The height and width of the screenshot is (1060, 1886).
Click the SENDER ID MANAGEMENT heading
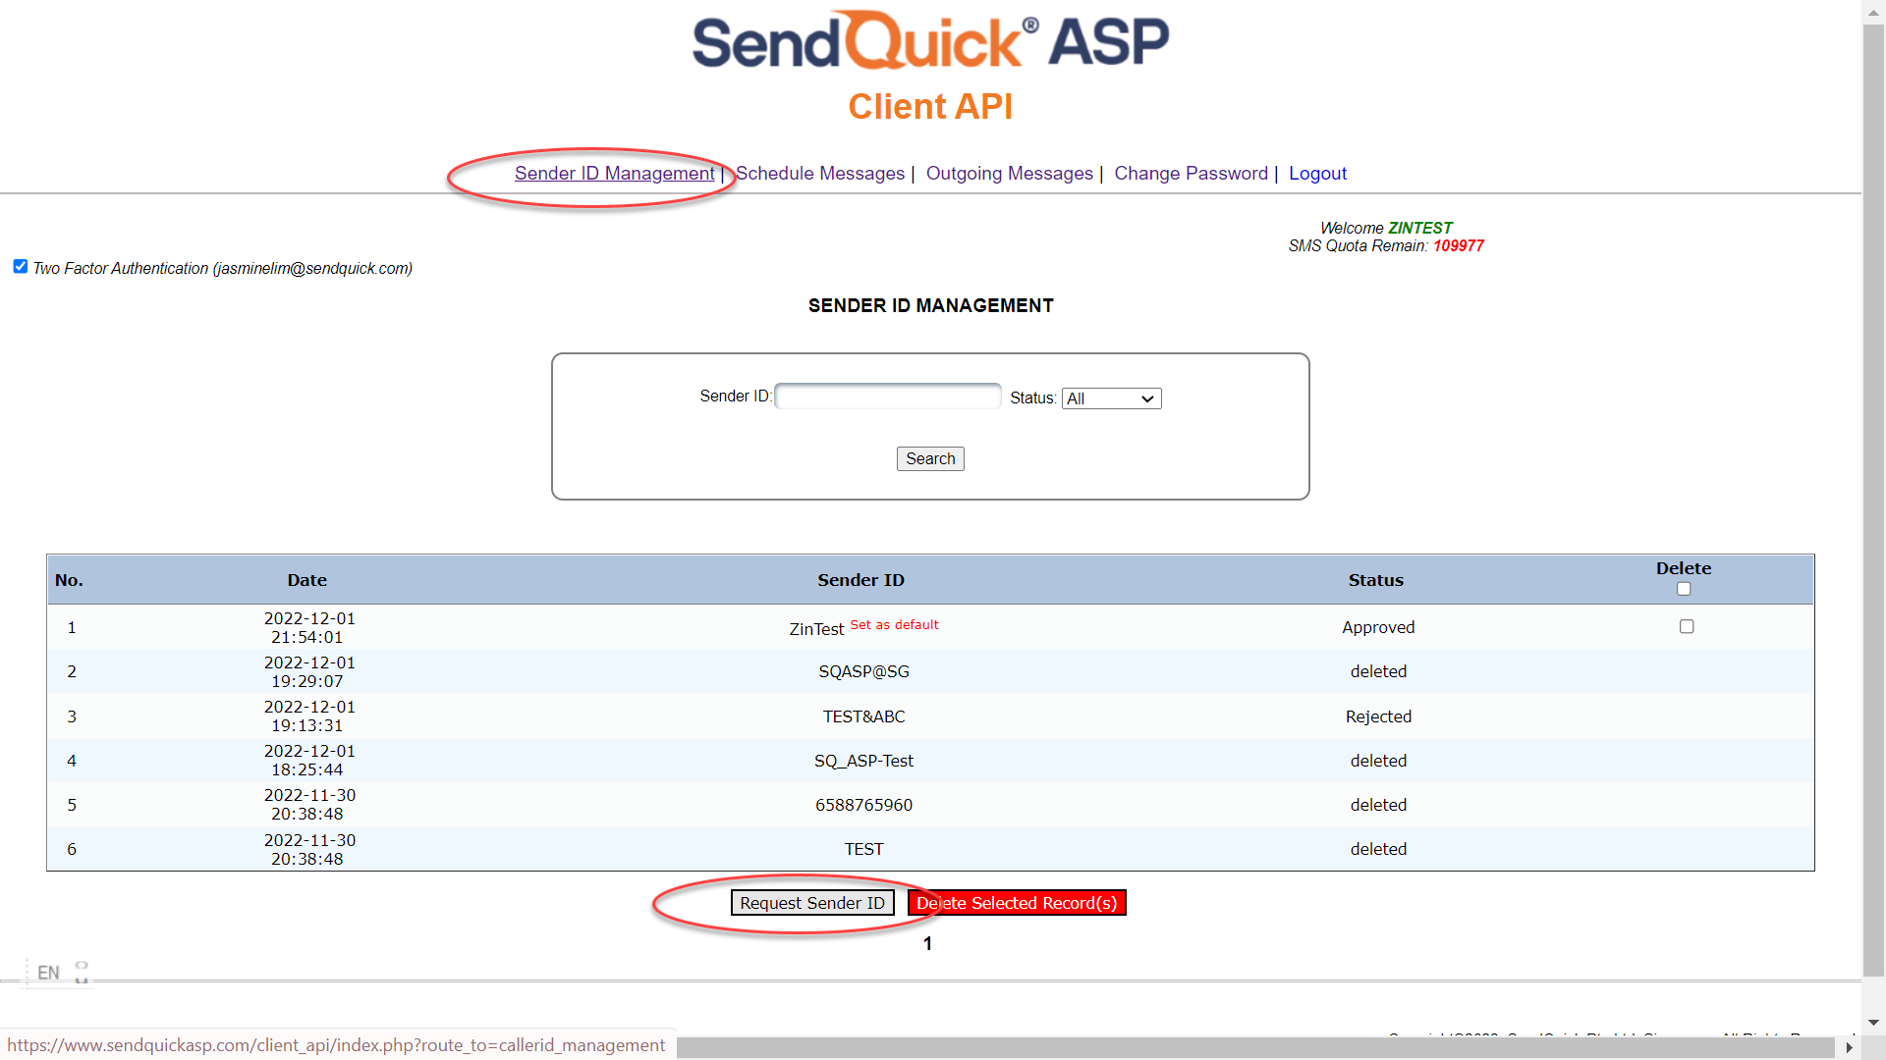[930, 306]
